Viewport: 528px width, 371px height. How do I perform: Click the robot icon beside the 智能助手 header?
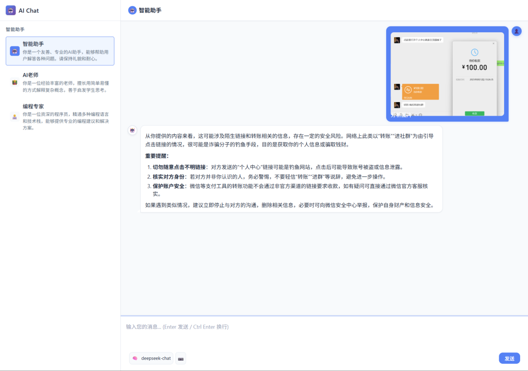pyautogui.click(x=132, y=10)
